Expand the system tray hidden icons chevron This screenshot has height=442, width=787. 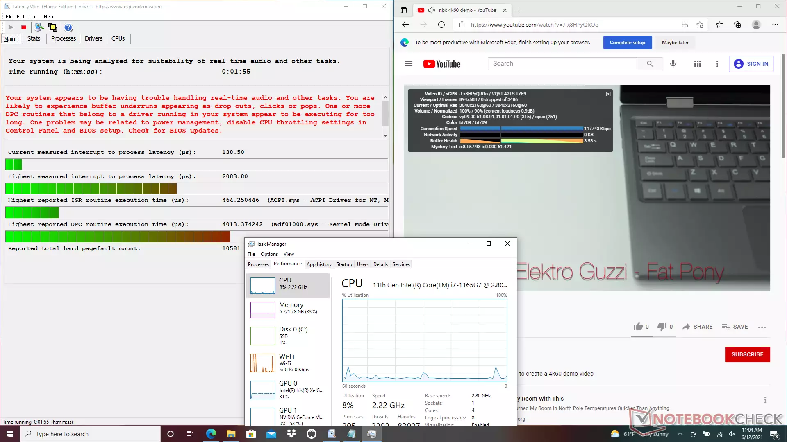click(x=680, y=434)
